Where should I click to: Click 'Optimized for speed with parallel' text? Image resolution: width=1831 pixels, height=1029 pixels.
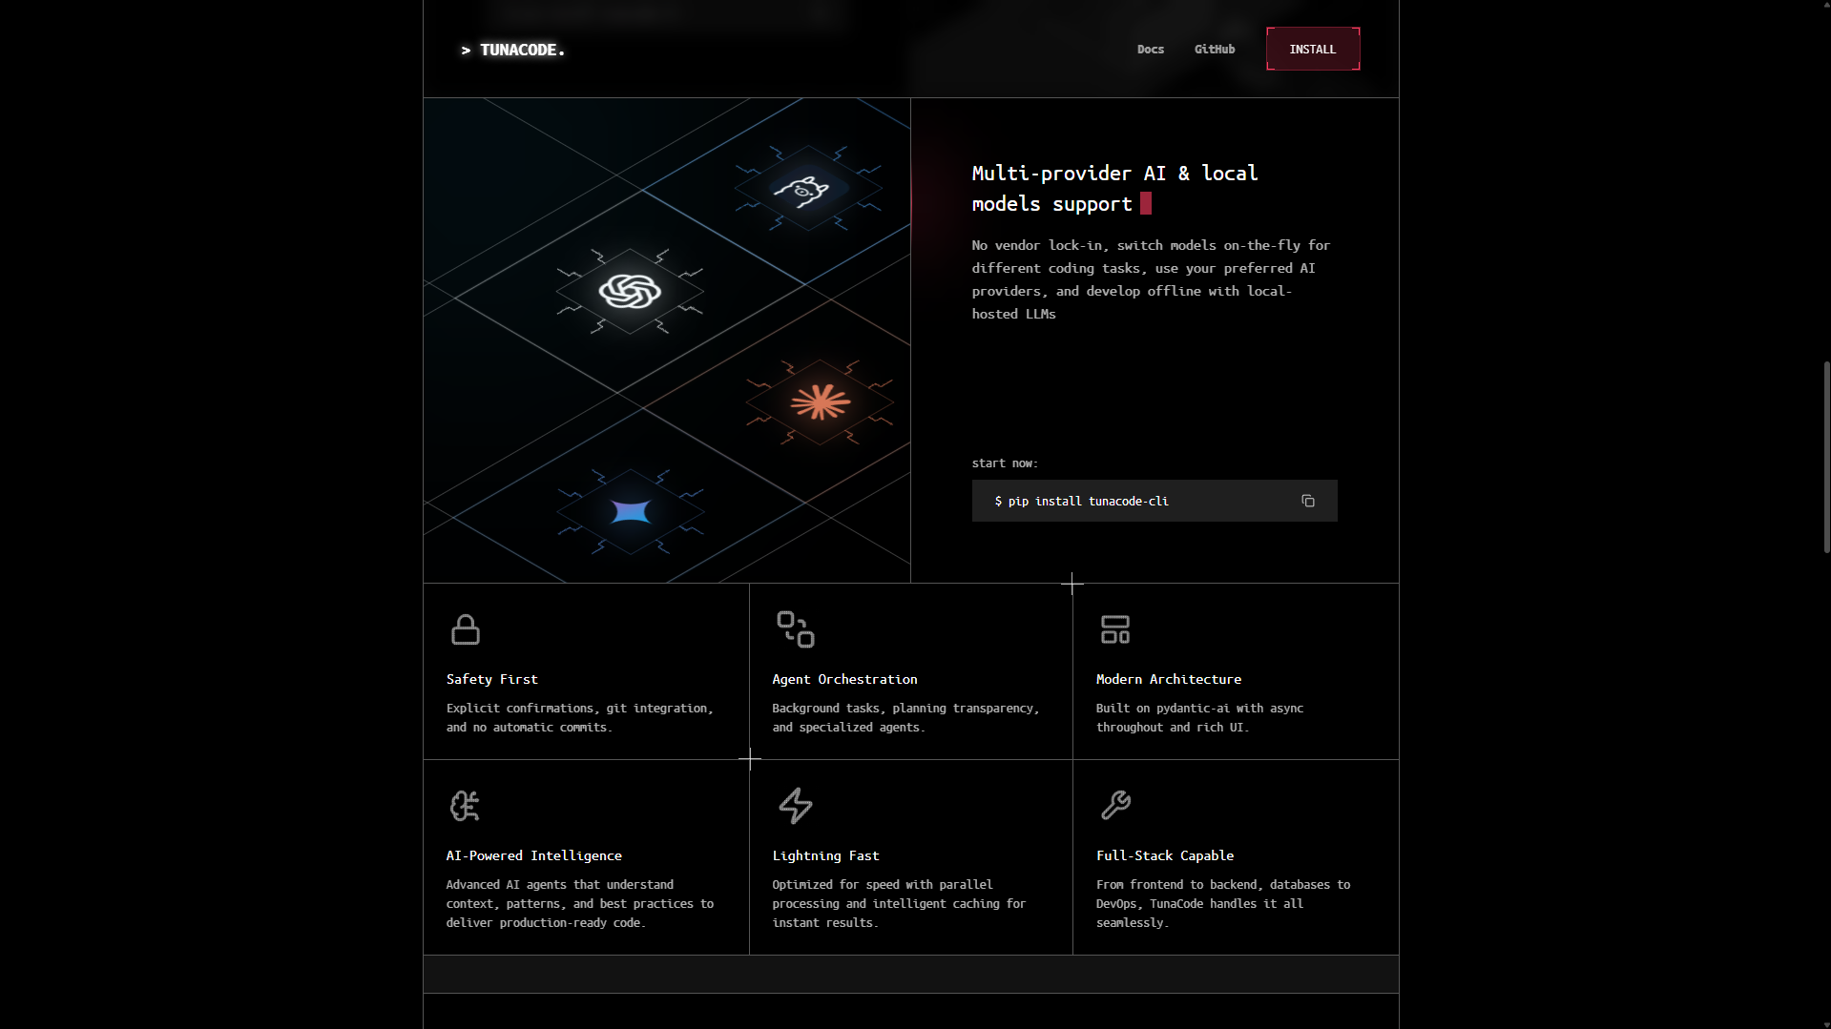pos(898,903)
